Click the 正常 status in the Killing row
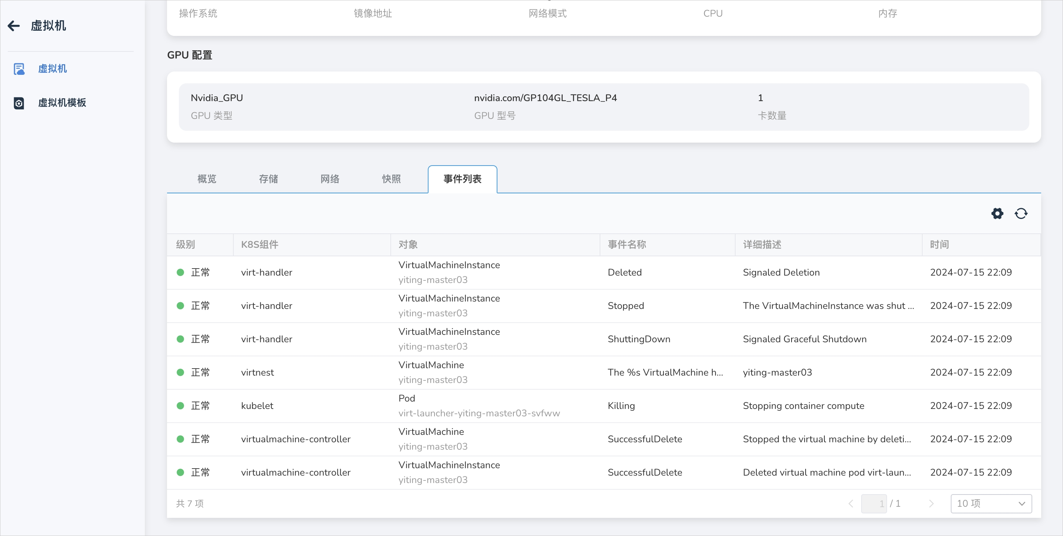The height and width of the screenshot is (536, 1063). point(200,406)
